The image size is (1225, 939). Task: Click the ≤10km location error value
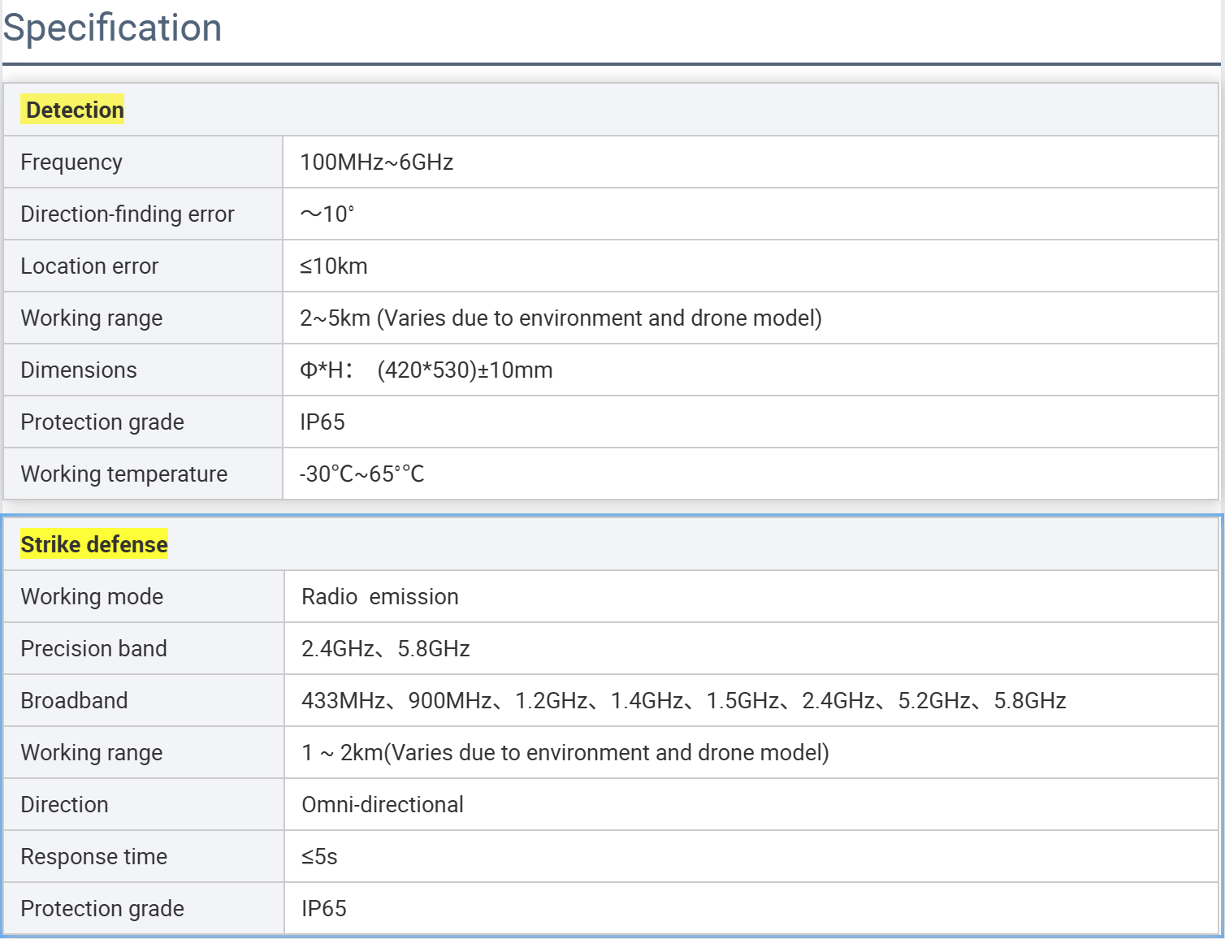[333, 266]
